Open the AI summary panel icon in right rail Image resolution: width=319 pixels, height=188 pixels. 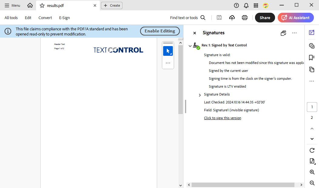tap(312, 32)
